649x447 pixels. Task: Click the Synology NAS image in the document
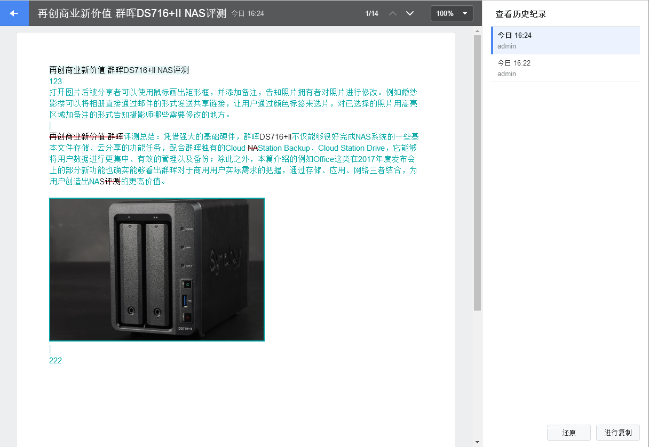coord(157,270)
